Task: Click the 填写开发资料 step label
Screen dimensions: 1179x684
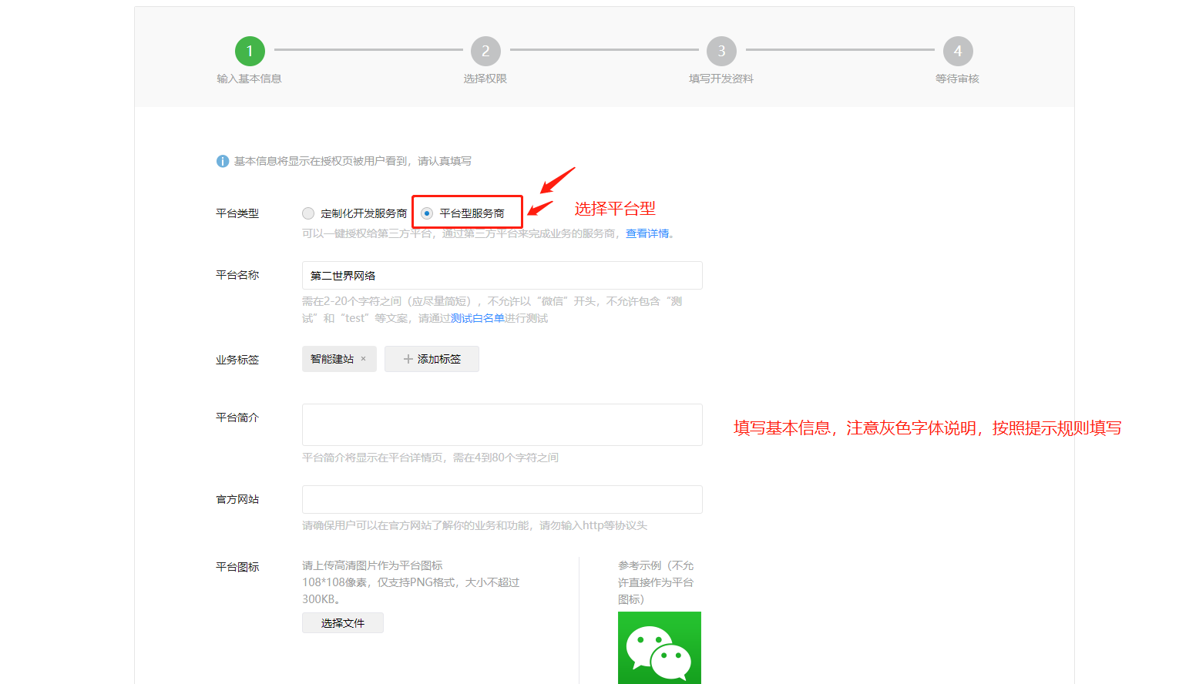Action: coord(721,79)
